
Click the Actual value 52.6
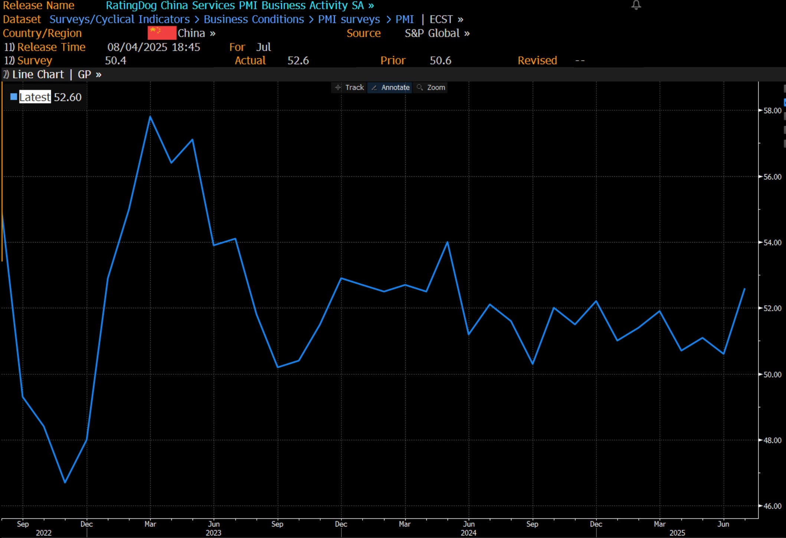pyautogui.click(x=298, y=61)
